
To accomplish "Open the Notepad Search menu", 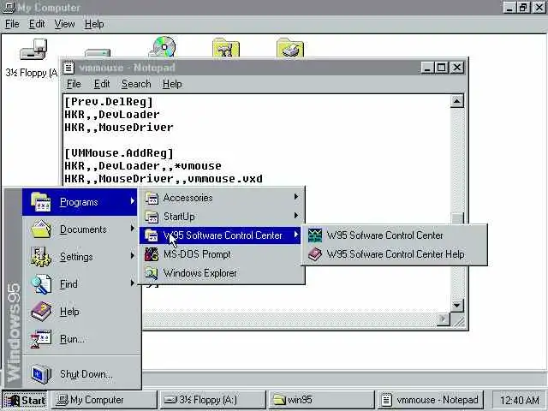I will [136, 84].
